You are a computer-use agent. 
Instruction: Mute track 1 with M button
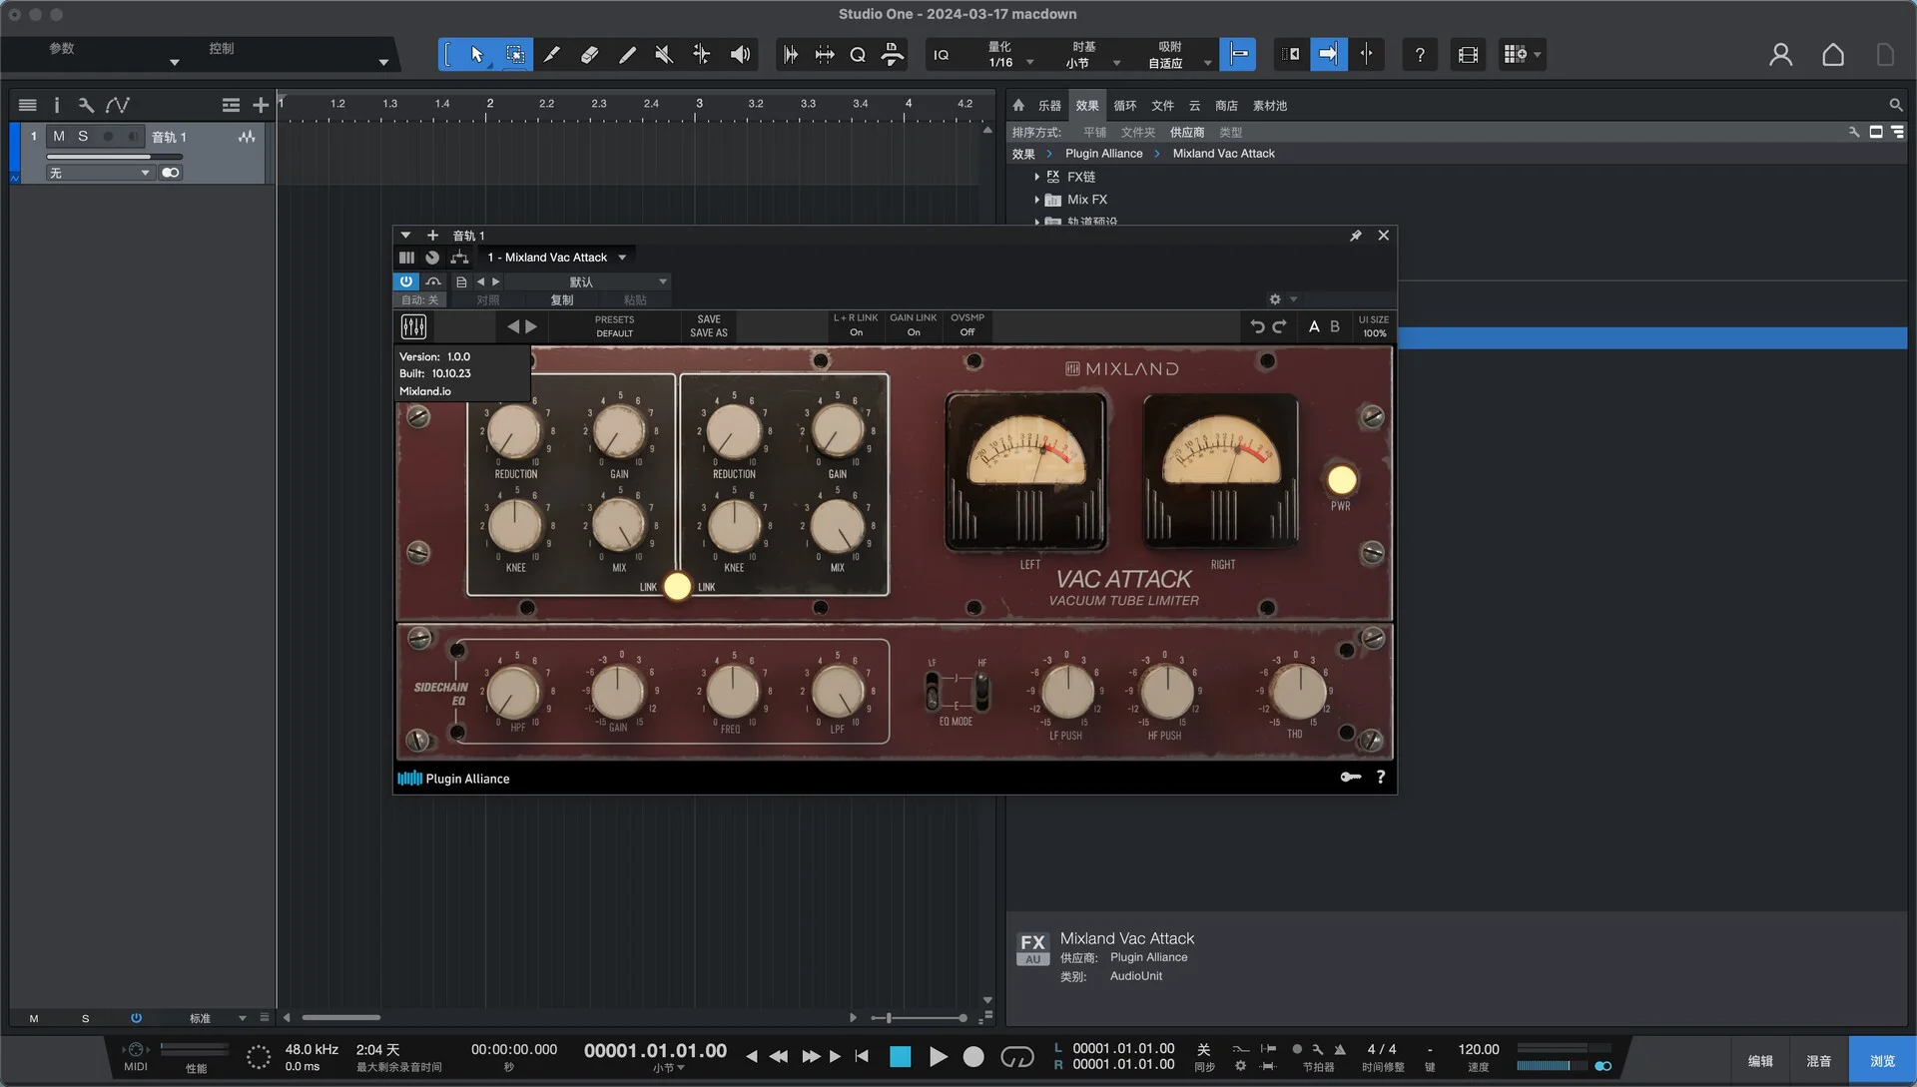coord(59,137)
